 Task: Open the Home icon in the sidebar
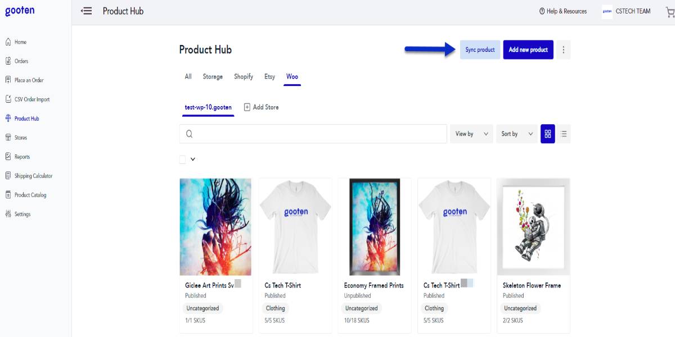[x=8, y=42]
